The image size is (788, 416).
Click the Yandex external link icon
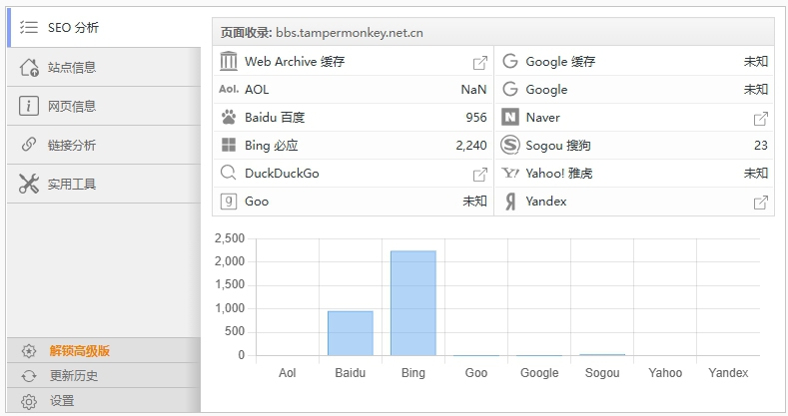[x=760, y=202]
